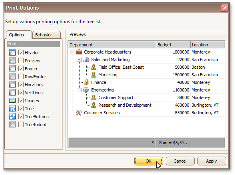This screenshot has height=175, width=235.
Task: Click the 1000000 budget cell
Action: point(173,52)
